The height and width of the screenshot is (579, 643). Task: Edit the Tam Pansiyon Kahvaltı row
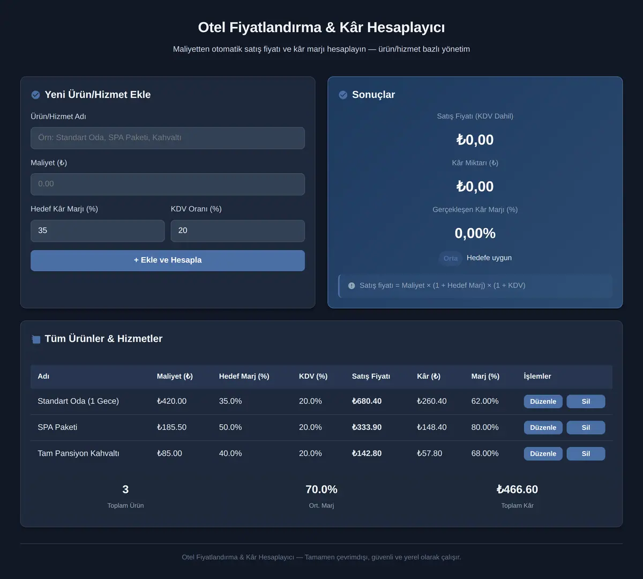pos(543,454)
